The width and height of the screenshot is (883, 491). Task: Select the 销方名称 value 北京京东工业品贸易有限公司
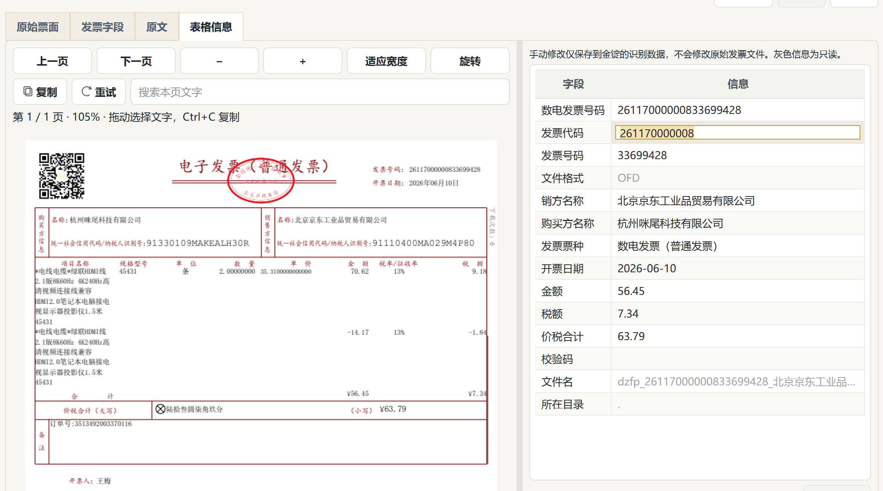[x=686, y=201]
